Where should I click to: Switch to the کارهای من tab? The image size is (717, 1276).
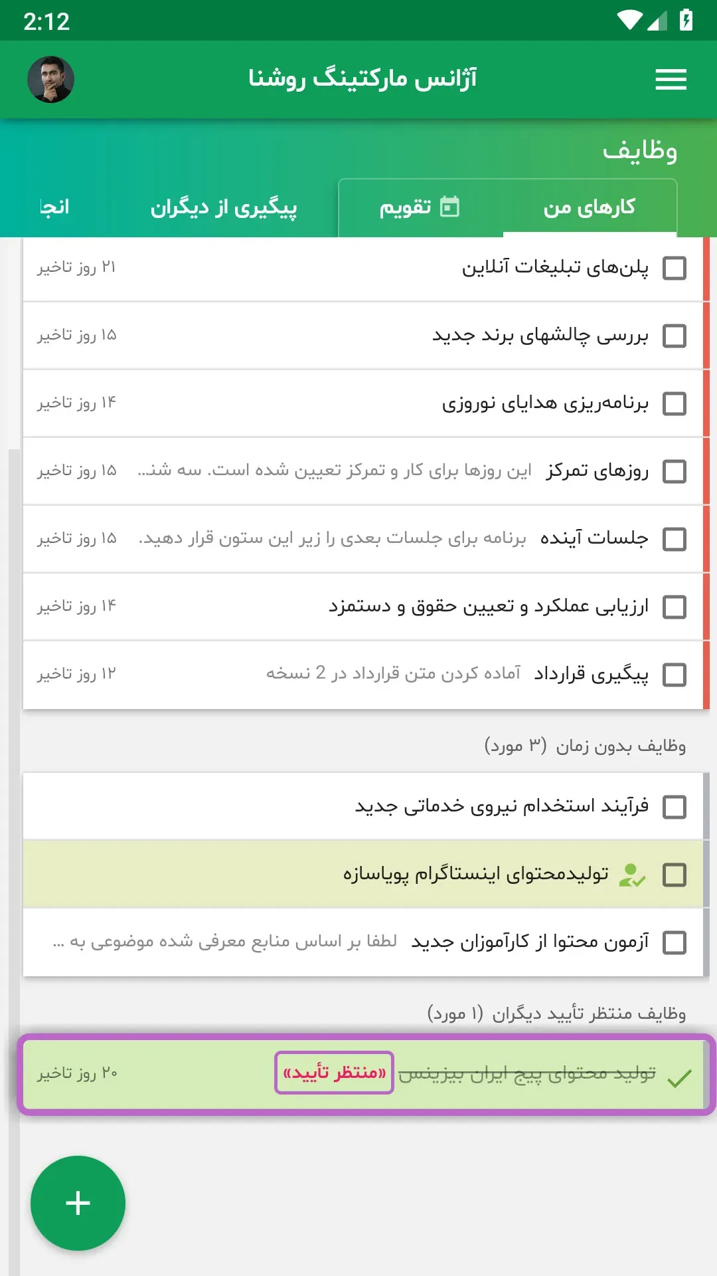590,207
